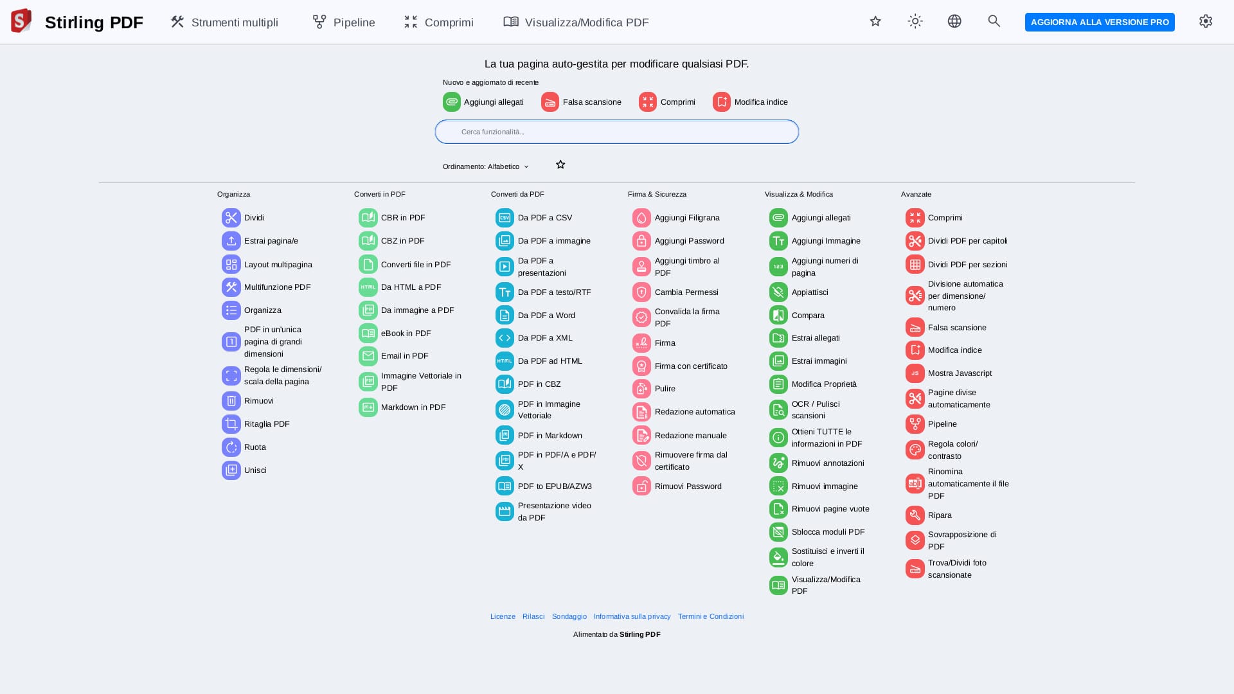Click the Da HTML a PDF icon
The width and height of the screenshot is (1234, 694).
(368, 287)
